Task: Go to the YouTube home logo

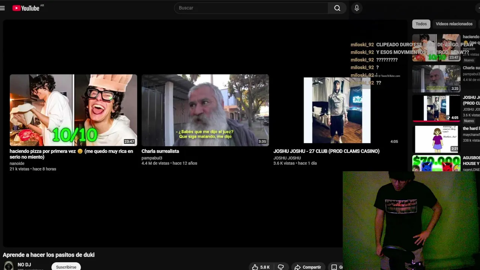Action: coord(25,8)
